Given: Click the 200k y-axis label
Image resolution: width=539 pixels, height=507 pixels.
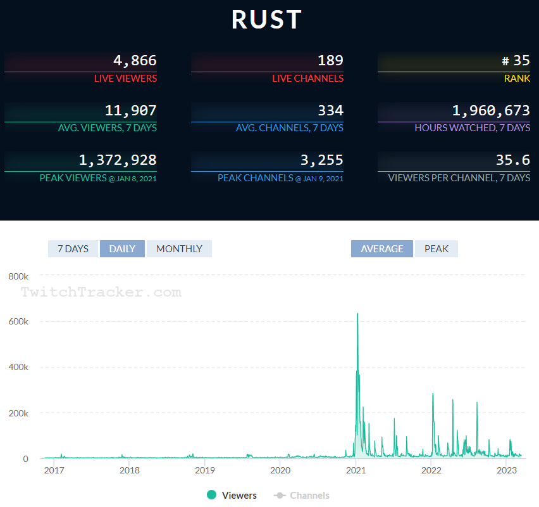Looking at the screenshot, I should point(18,413).
